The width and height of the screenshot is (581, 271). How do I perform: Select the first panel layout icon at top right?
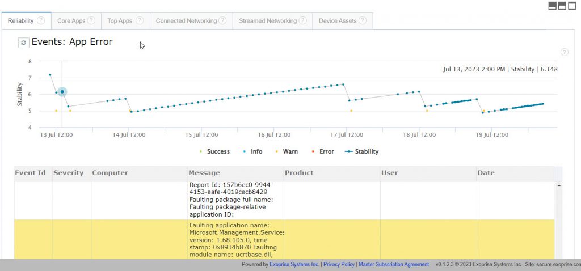pos(553,6)
